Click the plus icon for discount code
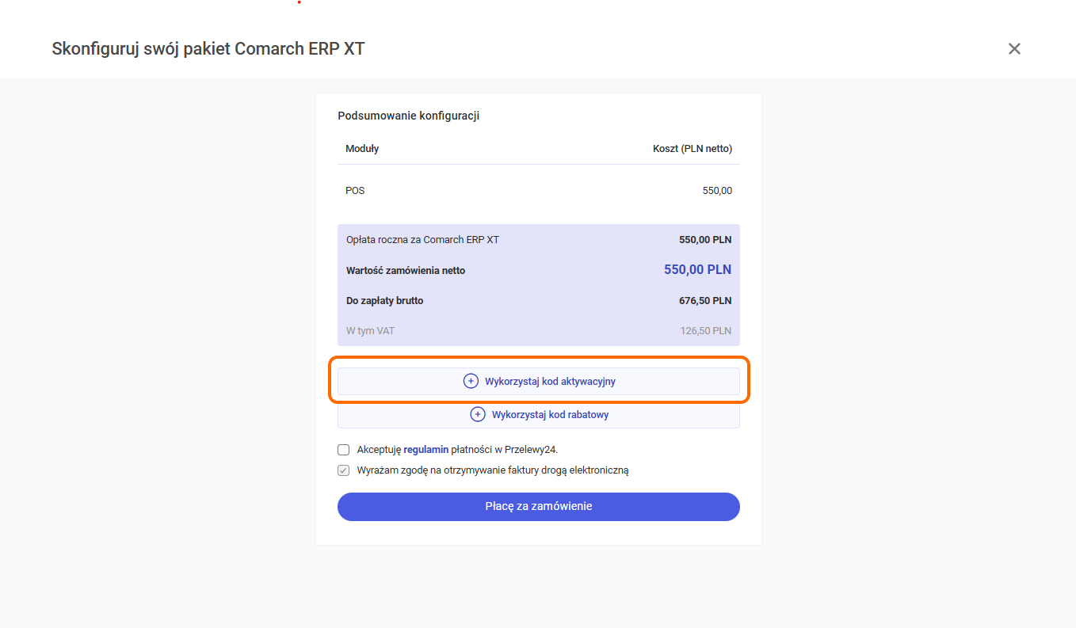 click(478, 414)
